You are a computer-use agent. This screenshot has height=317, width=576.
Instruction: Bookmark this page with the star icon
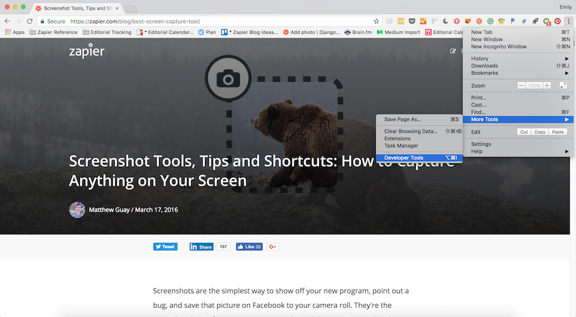[376, 21]
